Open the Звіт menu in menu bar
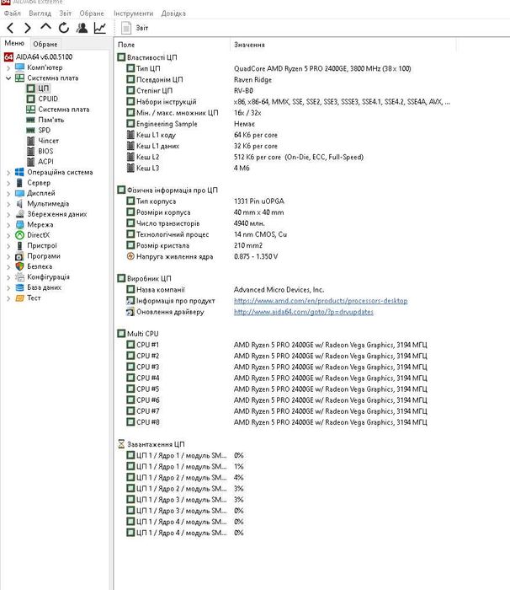510x590 pixels. pyautogui.click(x=65, y=13)
